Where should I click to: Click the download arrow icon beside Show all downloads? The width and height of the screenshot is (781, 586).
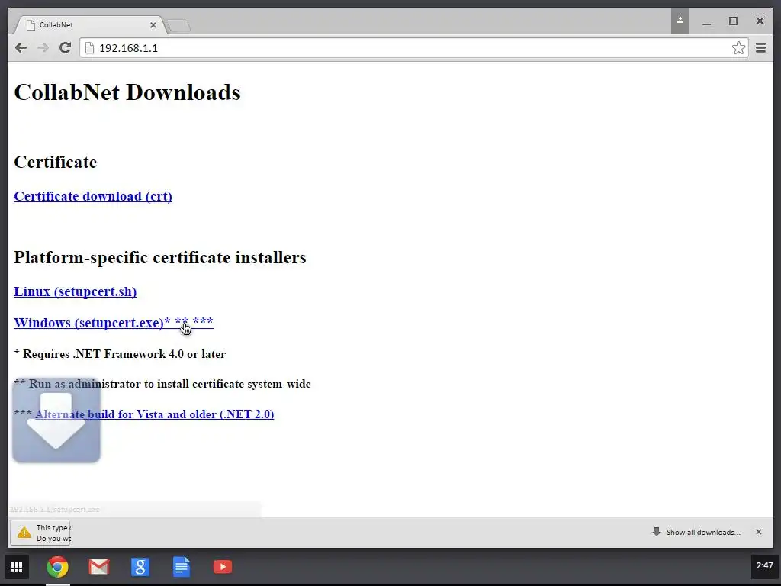657,532
